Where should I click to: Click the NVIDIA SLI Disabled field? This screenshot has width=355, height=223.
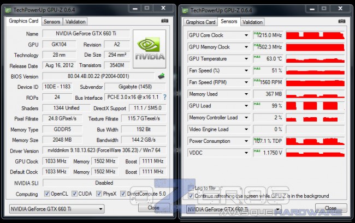coord(104,183)
